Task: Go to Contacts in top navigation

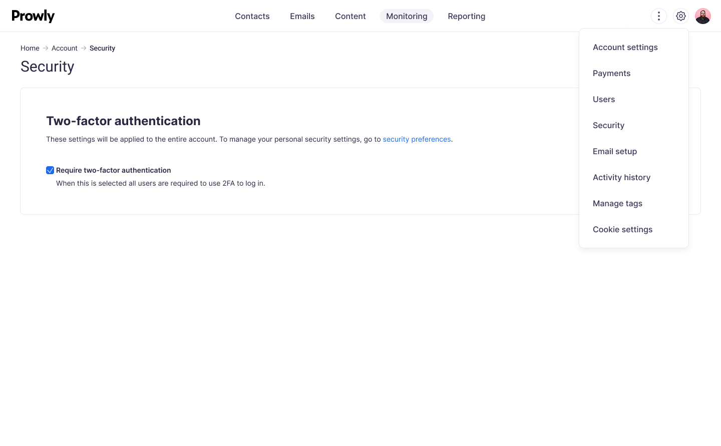Action: 252,16
